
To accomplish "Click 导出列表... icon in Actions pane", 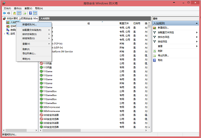I will coord(155,56).
